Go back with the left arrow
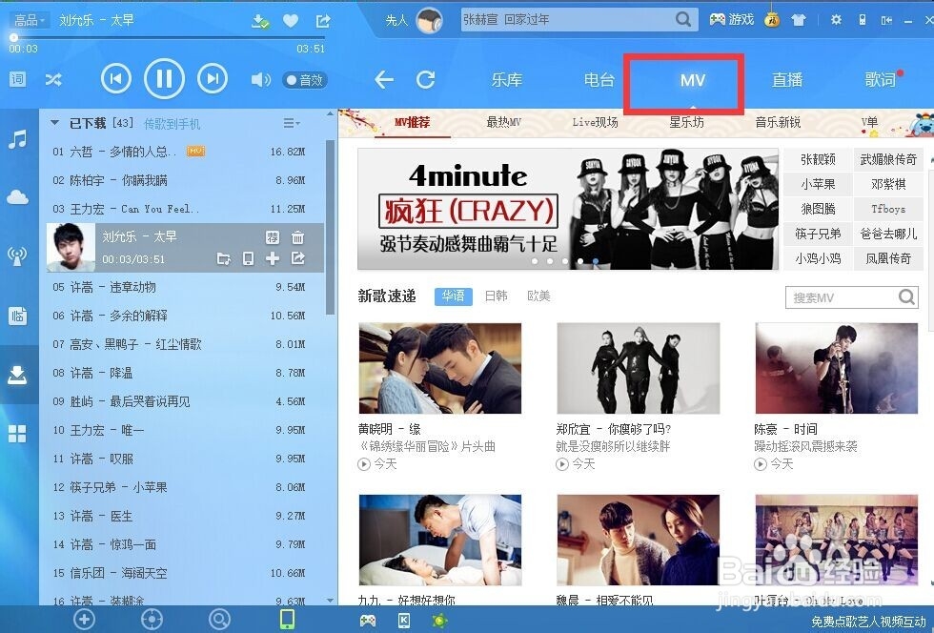Image resolution: width=934 pixels, height=633 pixels. pyautogui.click(x=383, y=79)
